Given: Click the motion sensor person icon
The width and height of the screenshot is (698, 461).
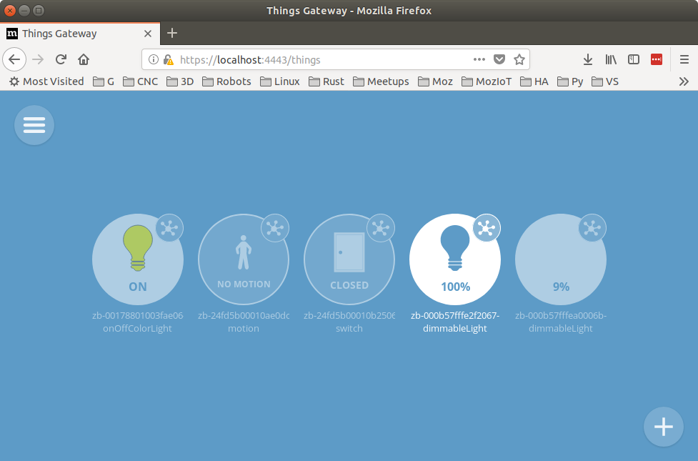Looking at the screenshot, I should click(244, 252).
